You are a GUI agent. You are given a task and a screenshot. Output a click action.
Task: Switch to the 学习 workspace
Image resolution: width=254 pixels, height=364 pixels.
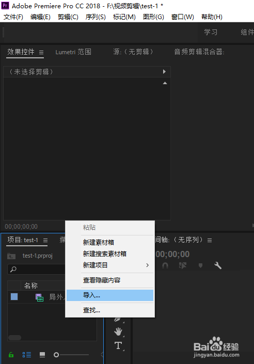tap(211, 32)
